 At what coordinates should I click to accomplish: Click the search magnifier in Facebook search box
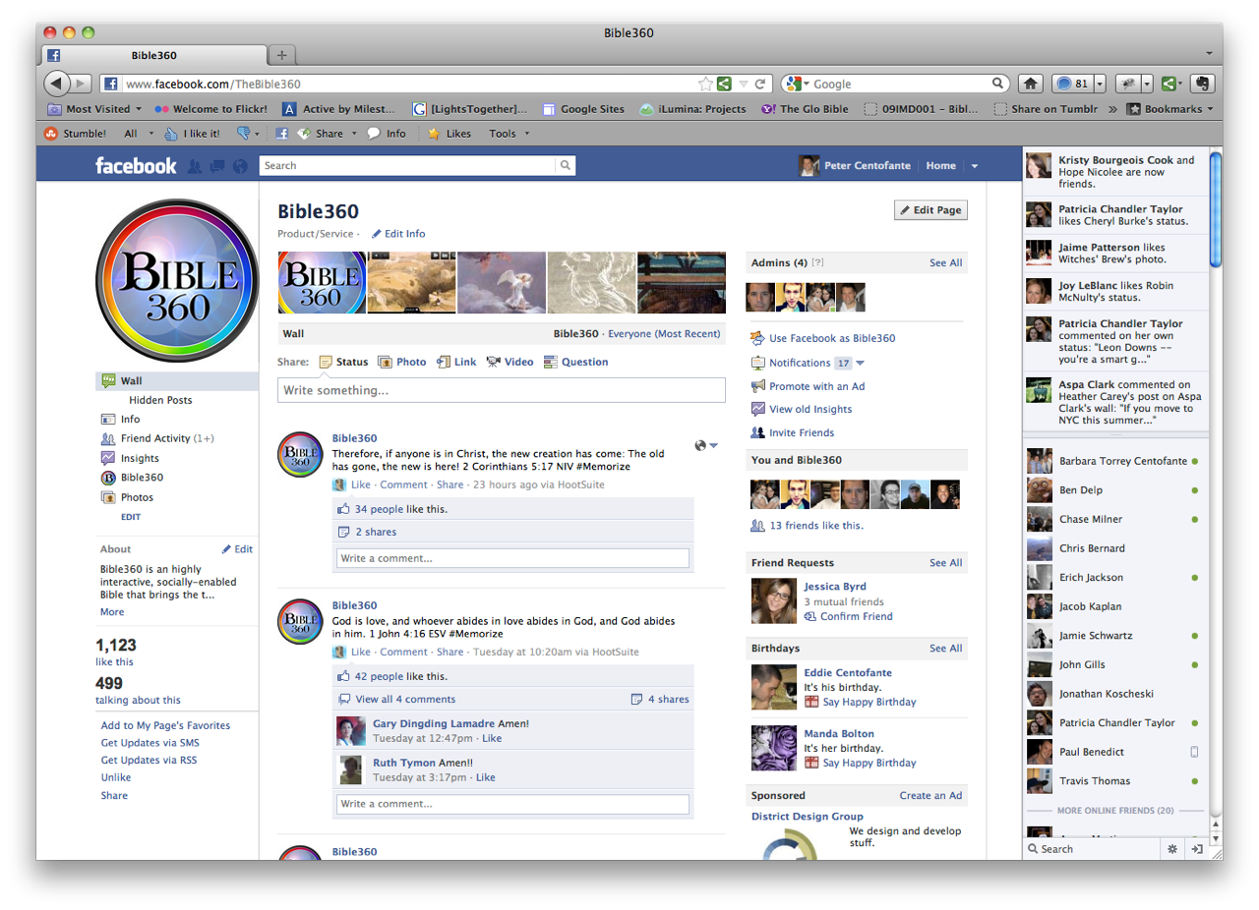(566, 166)
